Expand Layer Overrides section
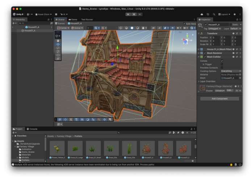This screenshot has height=179, width=252. (x=199, y=82)
